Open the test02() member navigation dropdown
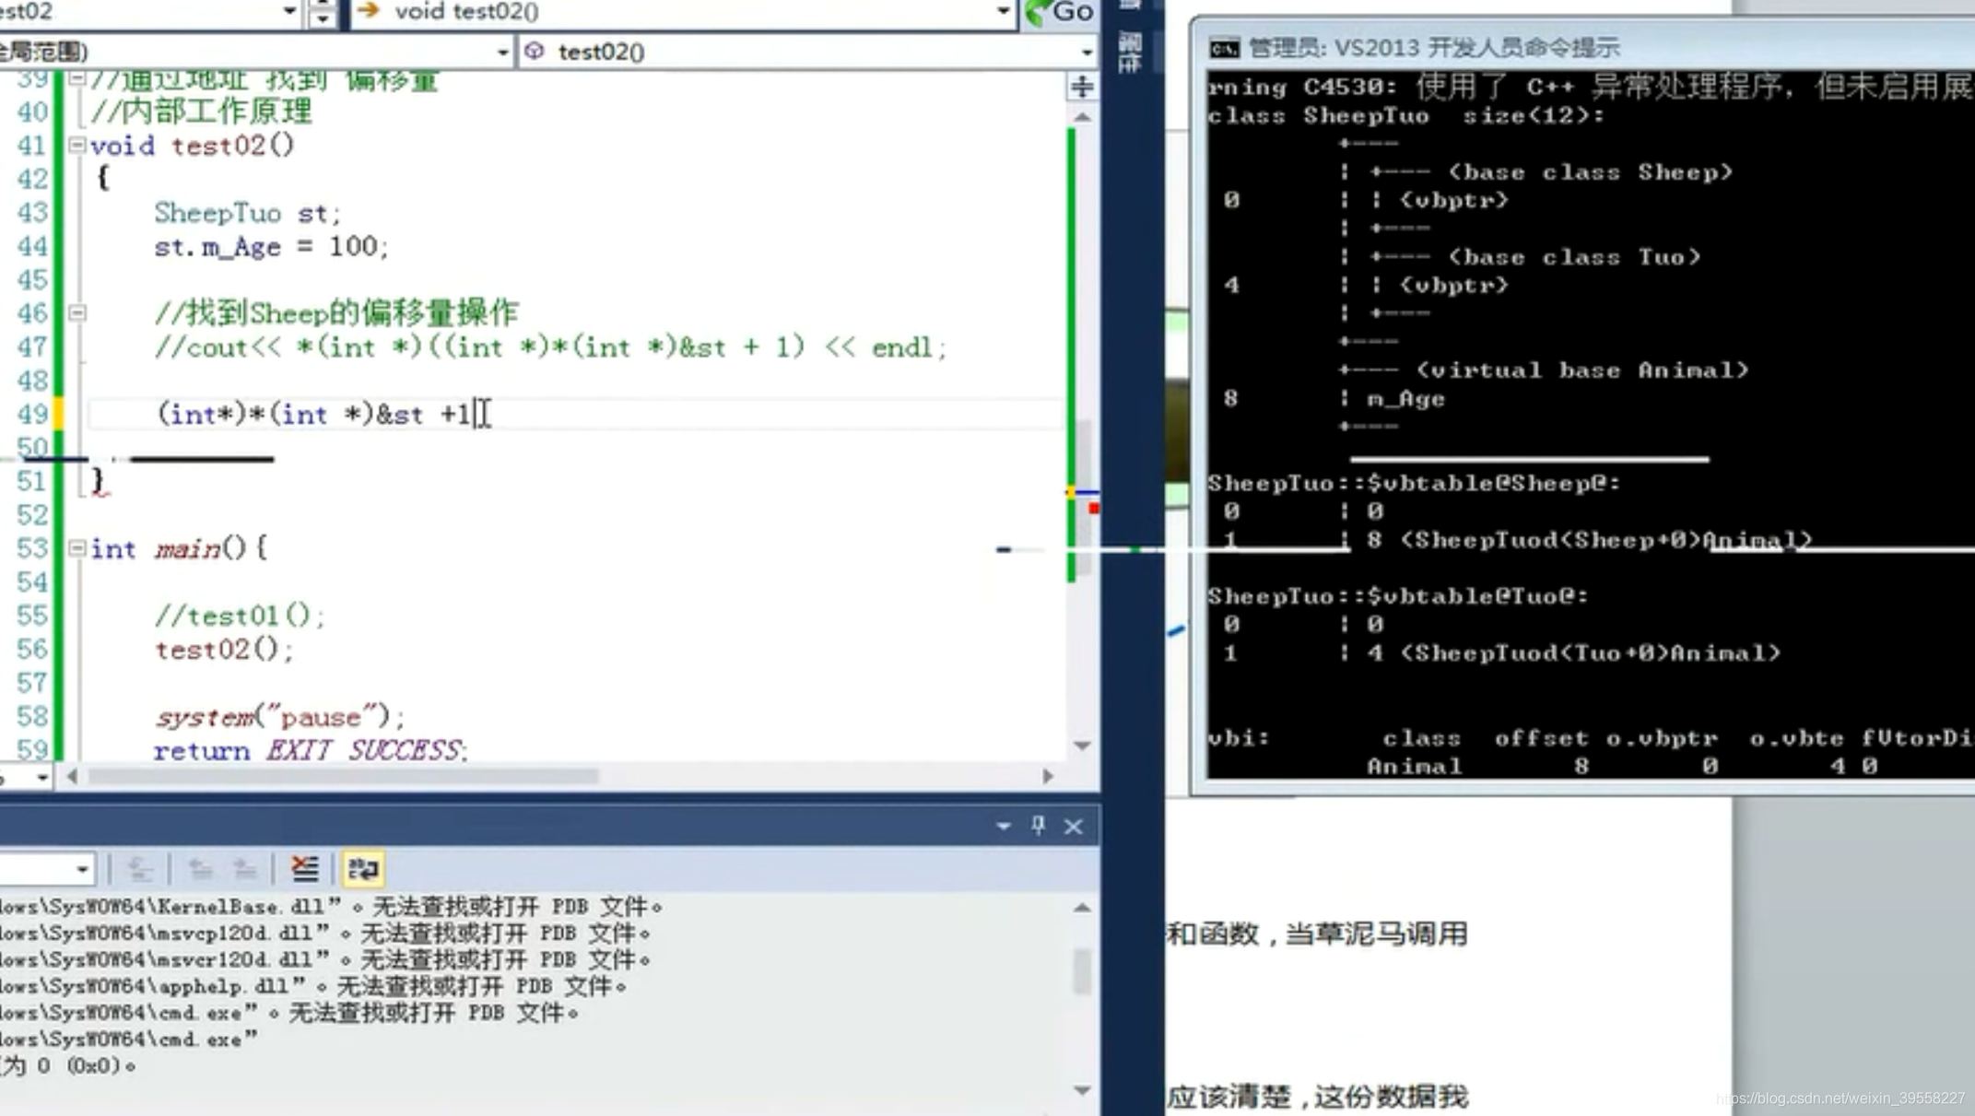Image resolution: width=1975 pixels, height=1116 pixels. click(x=1087, y=52)
